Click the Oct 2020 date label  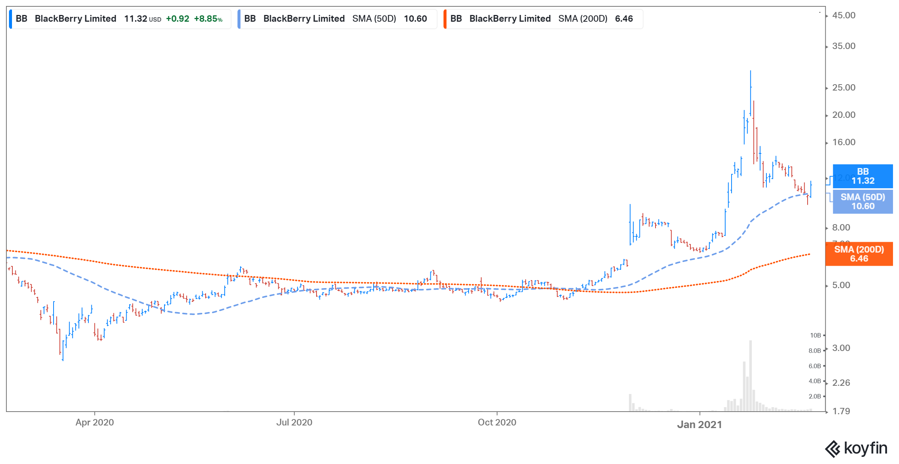click(497, 422)
